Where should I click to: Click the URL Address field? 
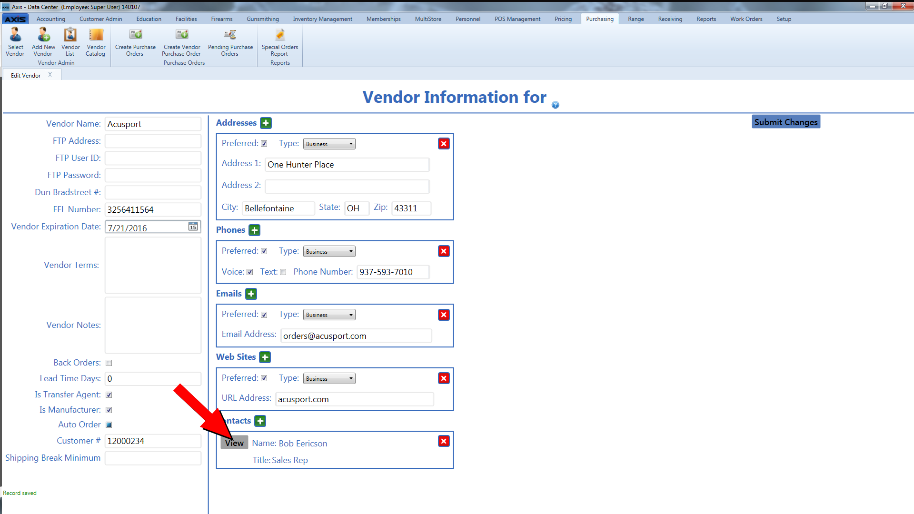pyautogui.click(x=355, y=399)
